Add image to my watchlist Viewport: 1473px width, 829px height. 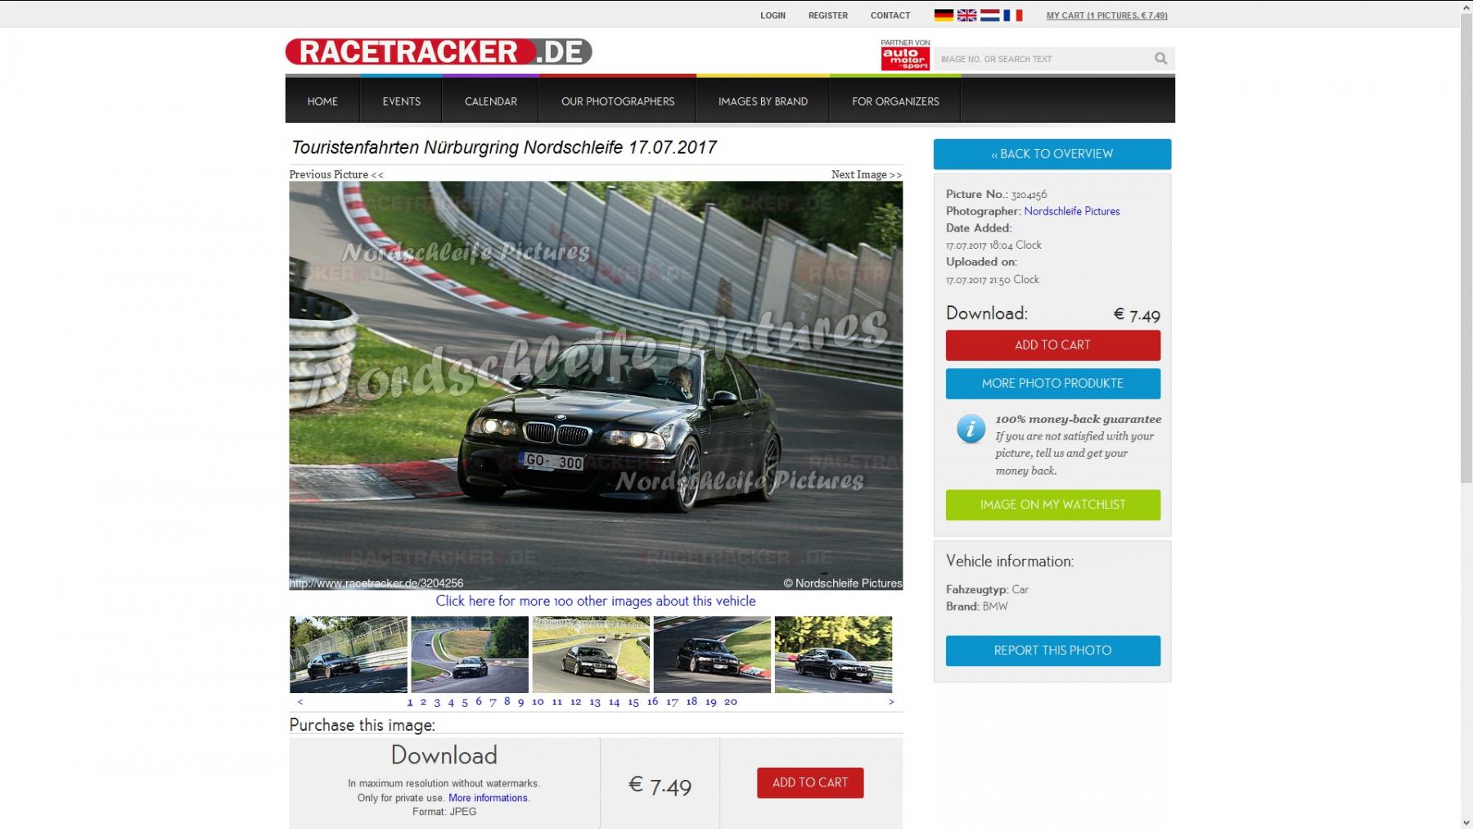[x=1052, y=505]
